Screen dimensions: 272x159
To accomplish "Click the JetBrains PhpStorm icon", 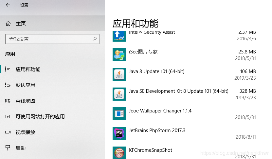I will pyautogui.click(x=119, y=133).
